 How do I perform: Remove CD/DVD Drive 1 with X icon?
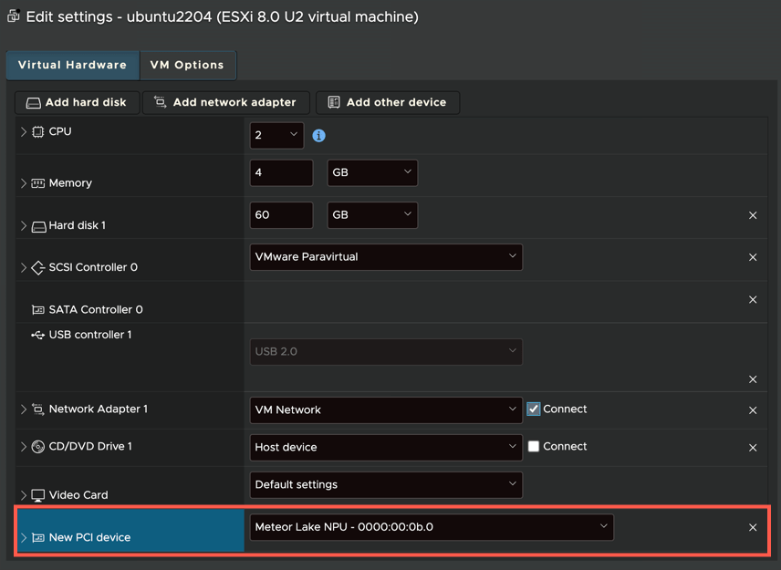point(753,448)
